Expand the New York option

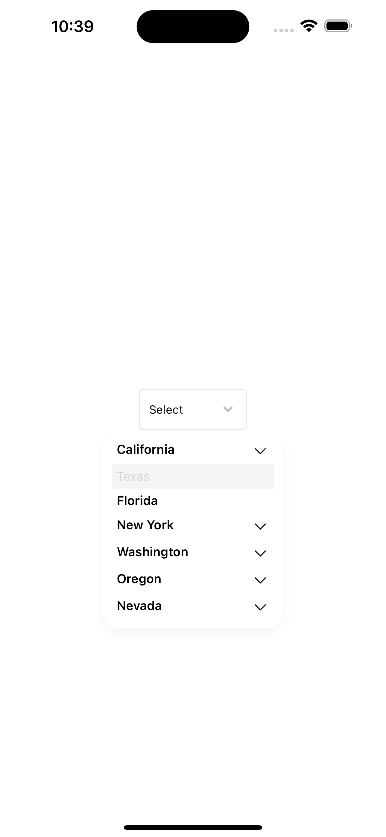click(260, 526)
